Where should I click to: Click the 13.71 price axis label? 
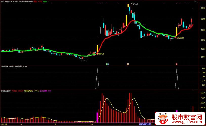203,57
